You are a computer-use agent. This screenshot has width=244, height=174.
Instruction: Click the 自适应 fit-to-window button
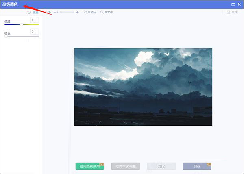coord(90,12)
